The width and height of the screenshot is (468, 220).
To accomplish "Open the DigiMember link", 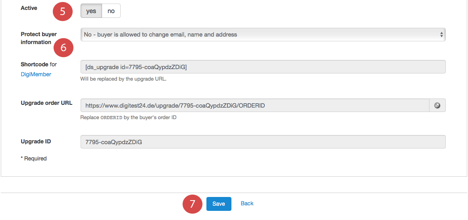I will pos(36,74).
